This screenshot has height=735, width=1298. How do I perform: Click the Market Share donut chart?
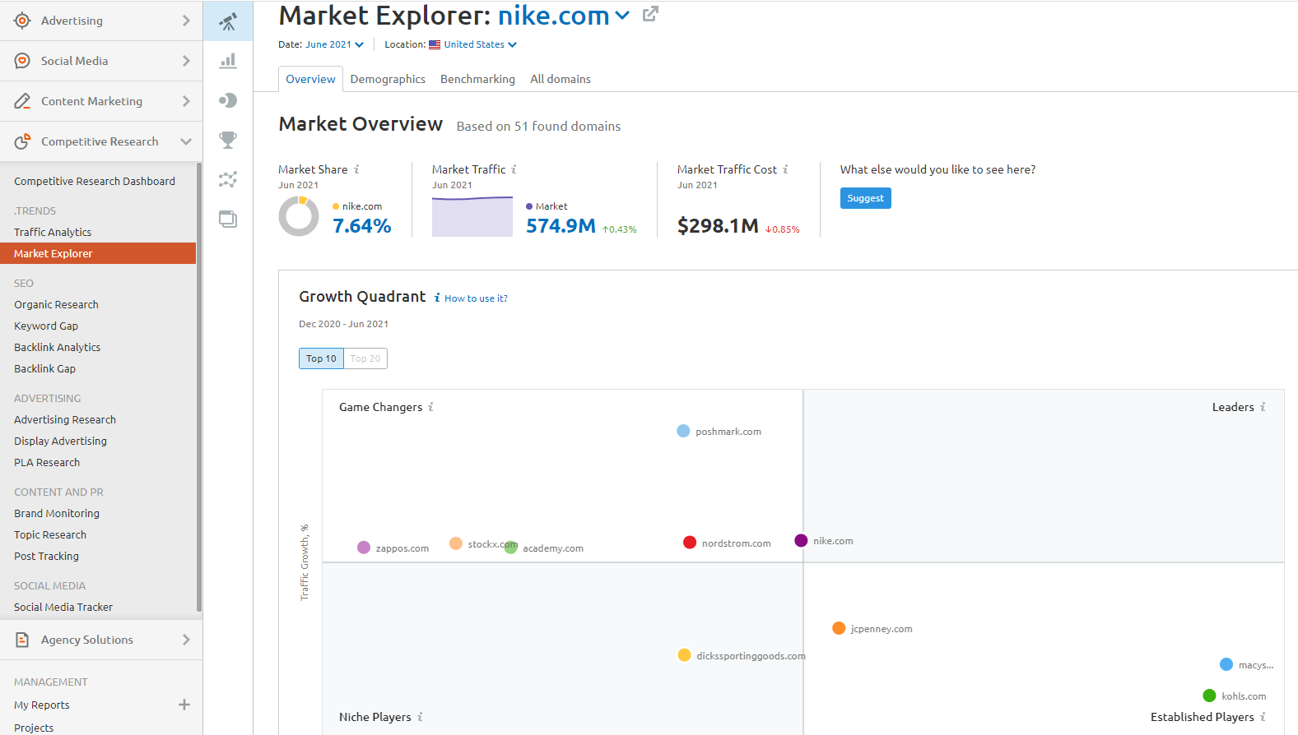point(299,217)
